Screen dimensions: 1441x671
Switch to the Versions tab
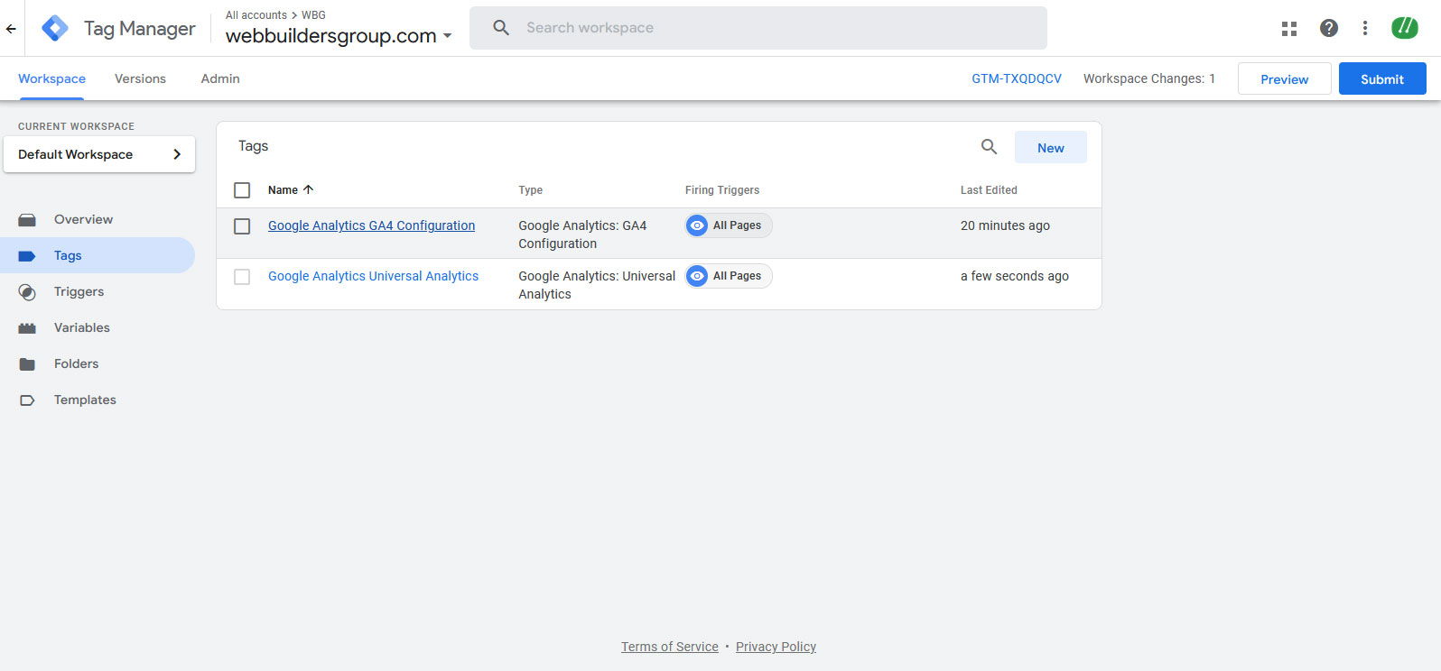140,78
